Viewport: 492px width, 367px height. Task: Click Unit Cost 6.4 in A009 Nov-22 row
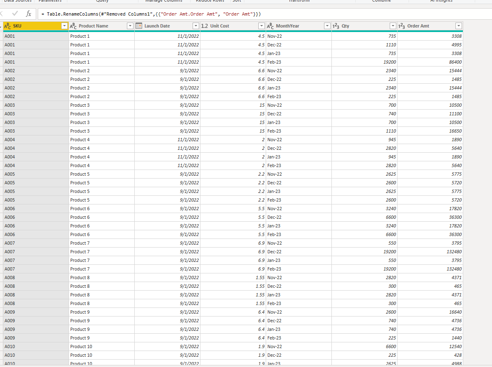click(x=233, y=312)
